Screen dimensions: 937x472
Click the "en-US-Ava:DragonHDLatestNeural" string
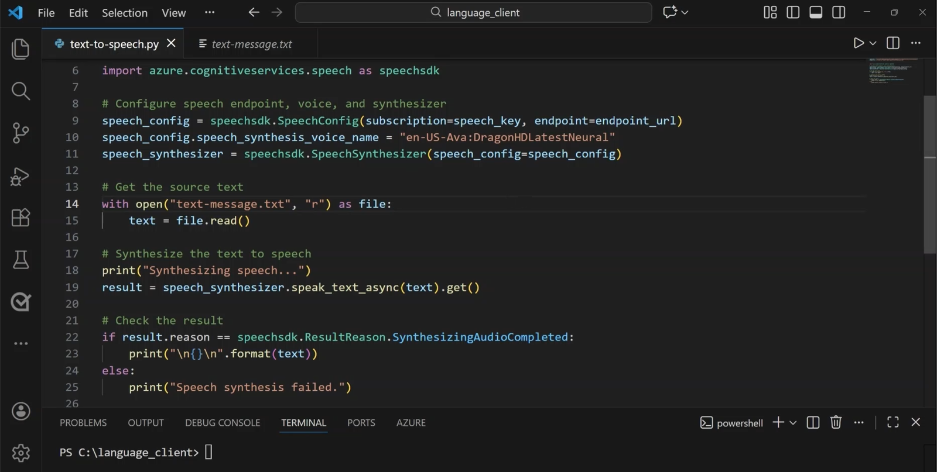pyautogui.click(x=507, y=137)
